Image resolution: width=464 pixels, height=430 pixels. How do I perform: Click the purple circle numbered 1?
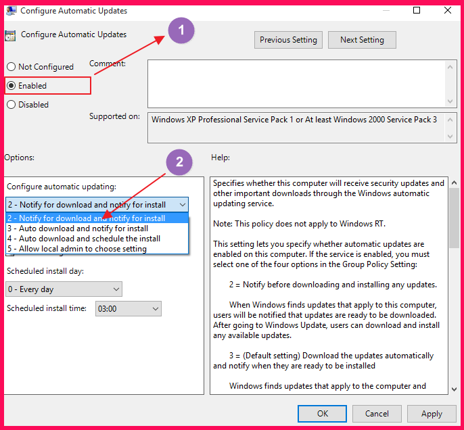[x=181, y=30]
